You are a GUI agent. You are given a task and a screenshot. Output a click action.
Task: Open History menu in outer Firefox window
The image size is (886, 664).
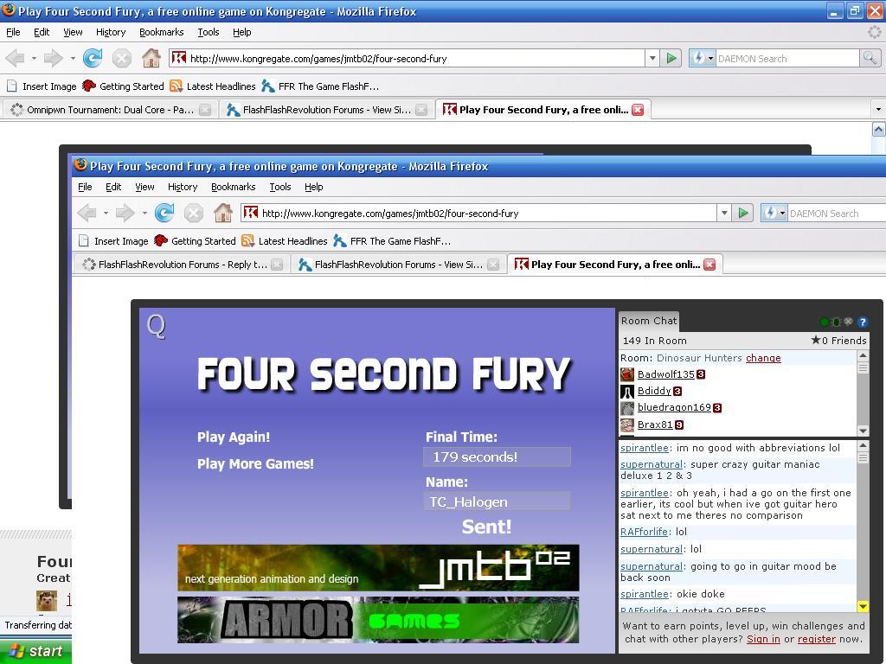[x=111, y=32]
